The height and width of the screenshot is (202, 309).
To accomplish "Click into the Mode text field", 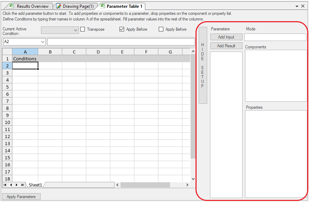I will (275, 37).
